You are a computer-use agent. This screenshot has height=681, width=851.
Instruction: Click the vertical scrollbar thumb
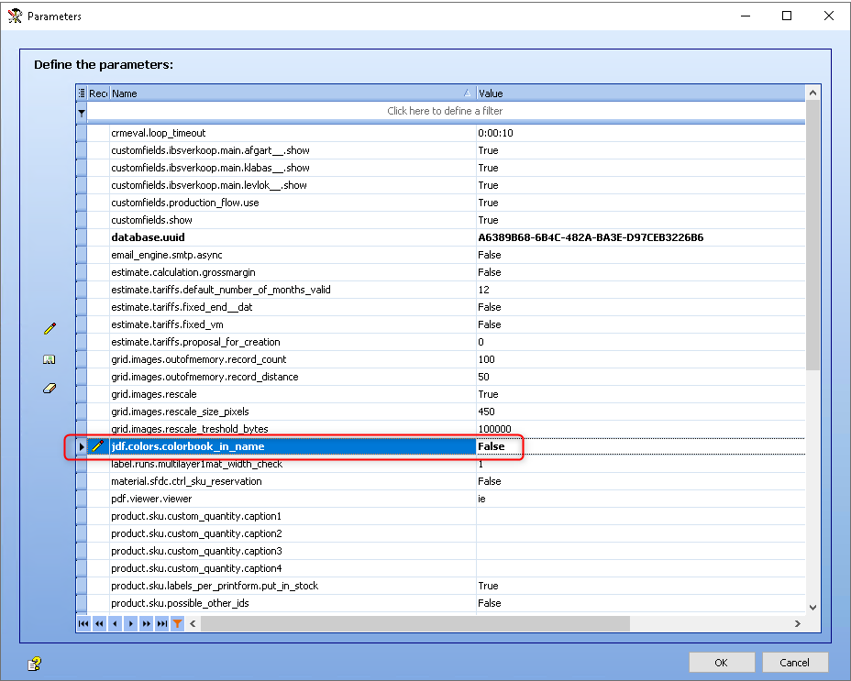[x=812, y=236]
